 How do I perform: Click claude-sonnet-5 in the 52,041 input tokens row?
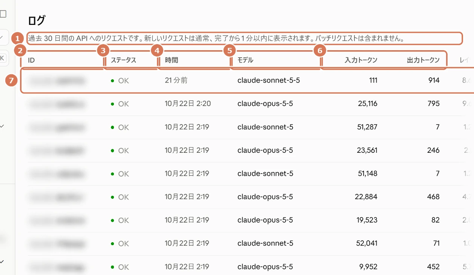tap(265, 243)
